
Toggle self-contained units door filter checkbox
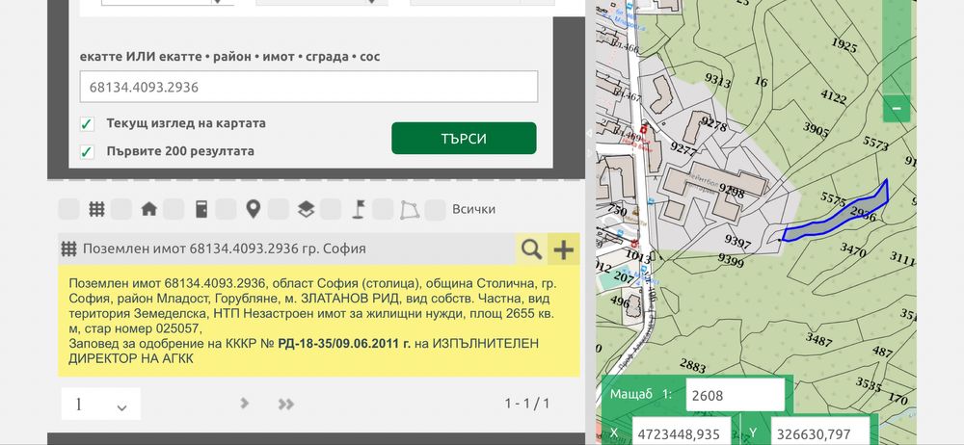(174, 209)
